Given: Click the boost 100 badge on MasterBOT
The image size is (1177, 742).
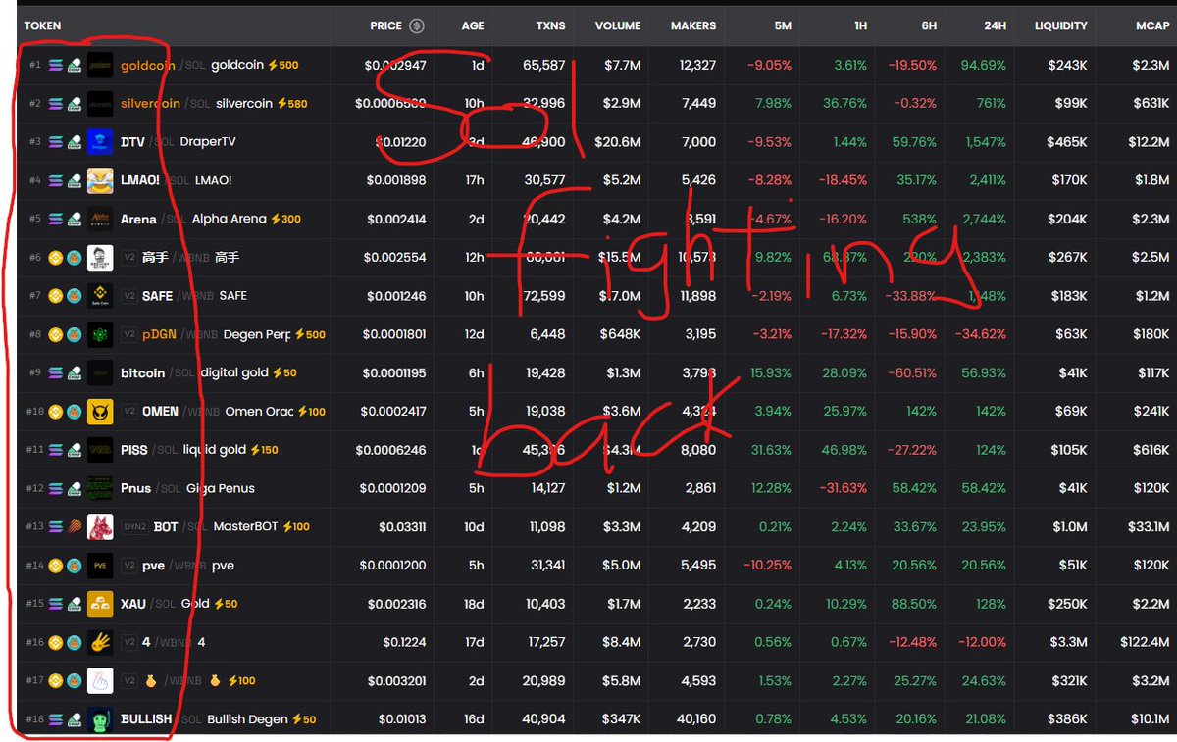Looking at the screenshot, I should 296,527.
